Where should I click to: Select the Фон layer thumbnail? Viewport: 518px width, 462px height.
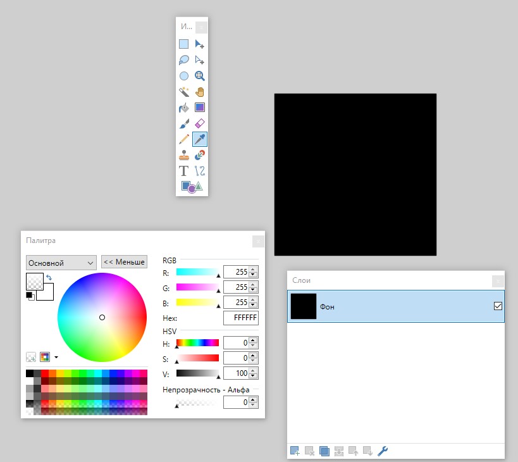click(x=304, y=306)
